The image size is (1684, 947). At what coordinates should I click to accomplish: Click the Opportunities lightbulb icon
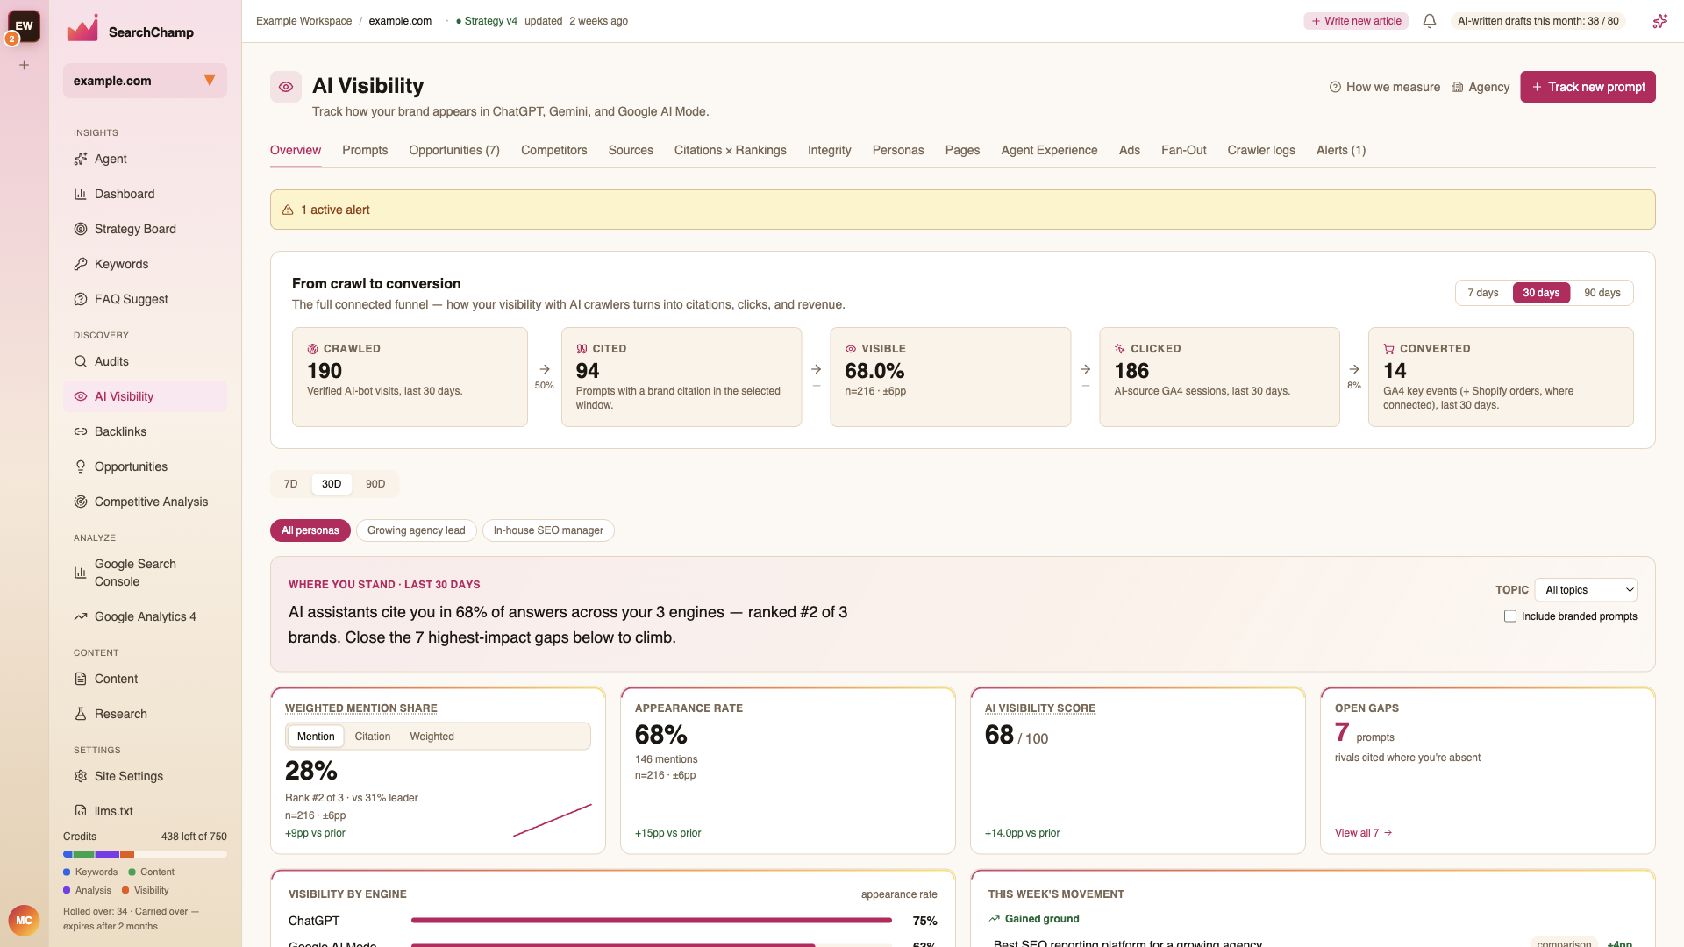(x=81, y=466)
